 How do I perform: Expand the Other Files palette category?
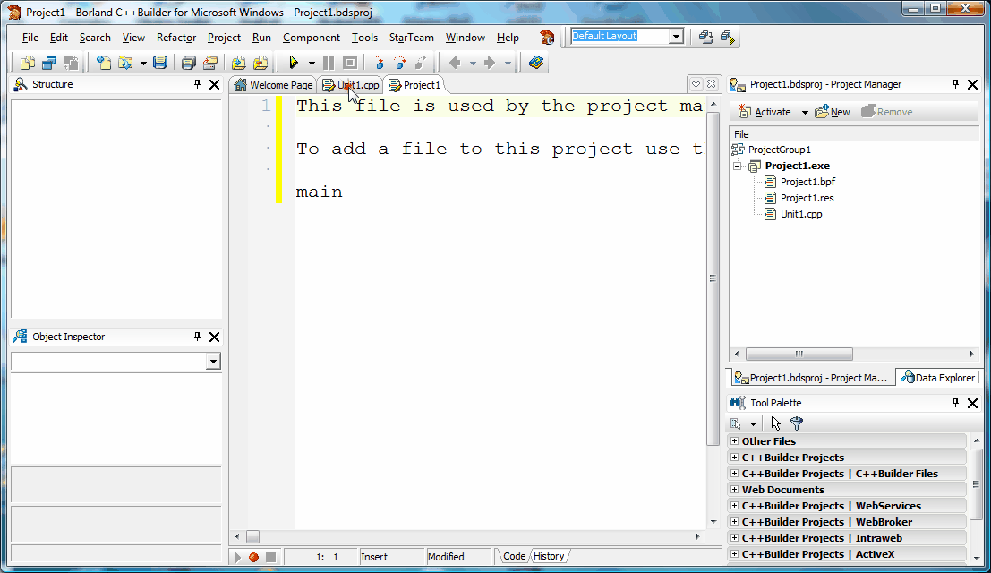734,441
